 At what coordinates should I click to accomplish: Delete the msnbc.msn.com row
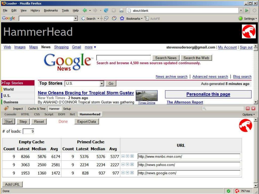(x=132, y=156)
